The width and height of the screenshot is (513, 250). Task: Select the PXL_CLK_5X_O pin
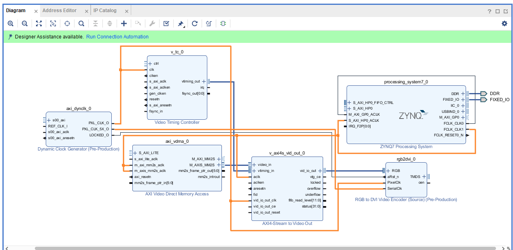tap(95, 129)
